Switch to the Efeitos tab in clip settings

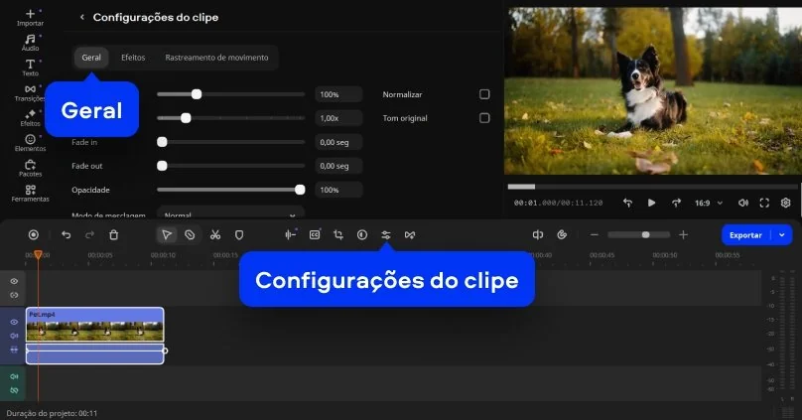133,58
